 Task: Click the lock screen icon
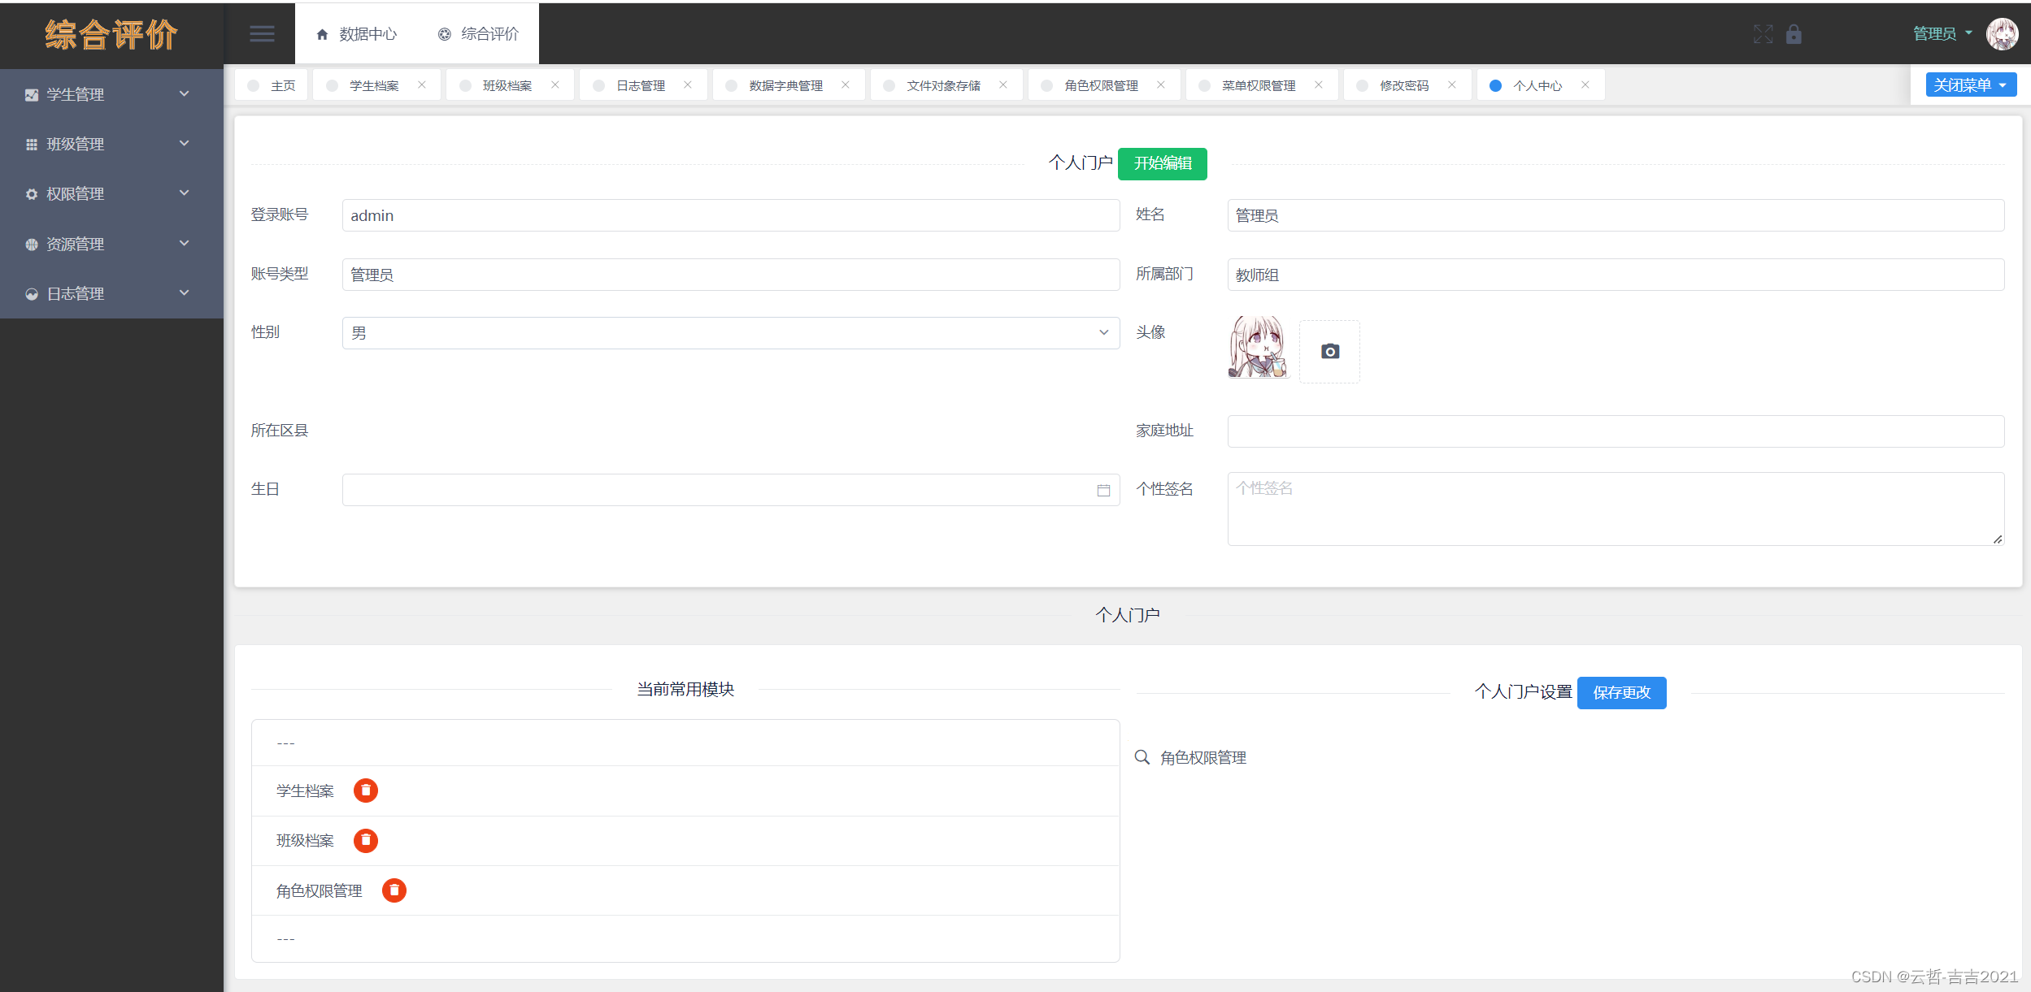click(x=1794, y=34)
